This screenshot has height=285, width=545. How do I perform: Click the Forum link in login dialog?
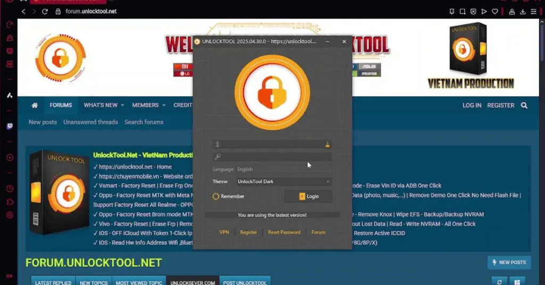(318, 232)
